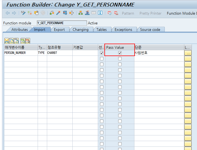
Task: Click Function Module Documentation button
Action: point(182,13)
